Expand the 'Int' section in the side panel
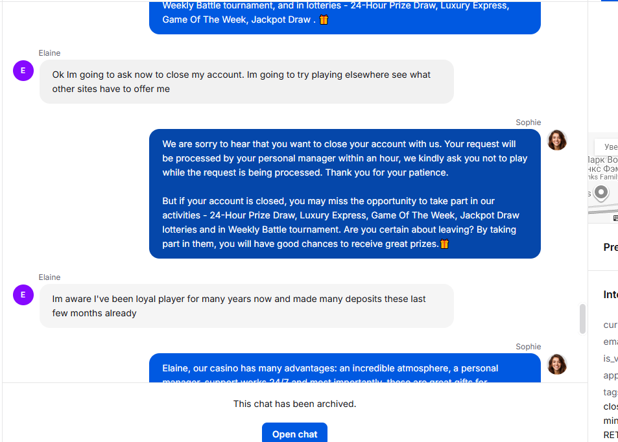Screen dimensions: 618x442 [610, 294]
